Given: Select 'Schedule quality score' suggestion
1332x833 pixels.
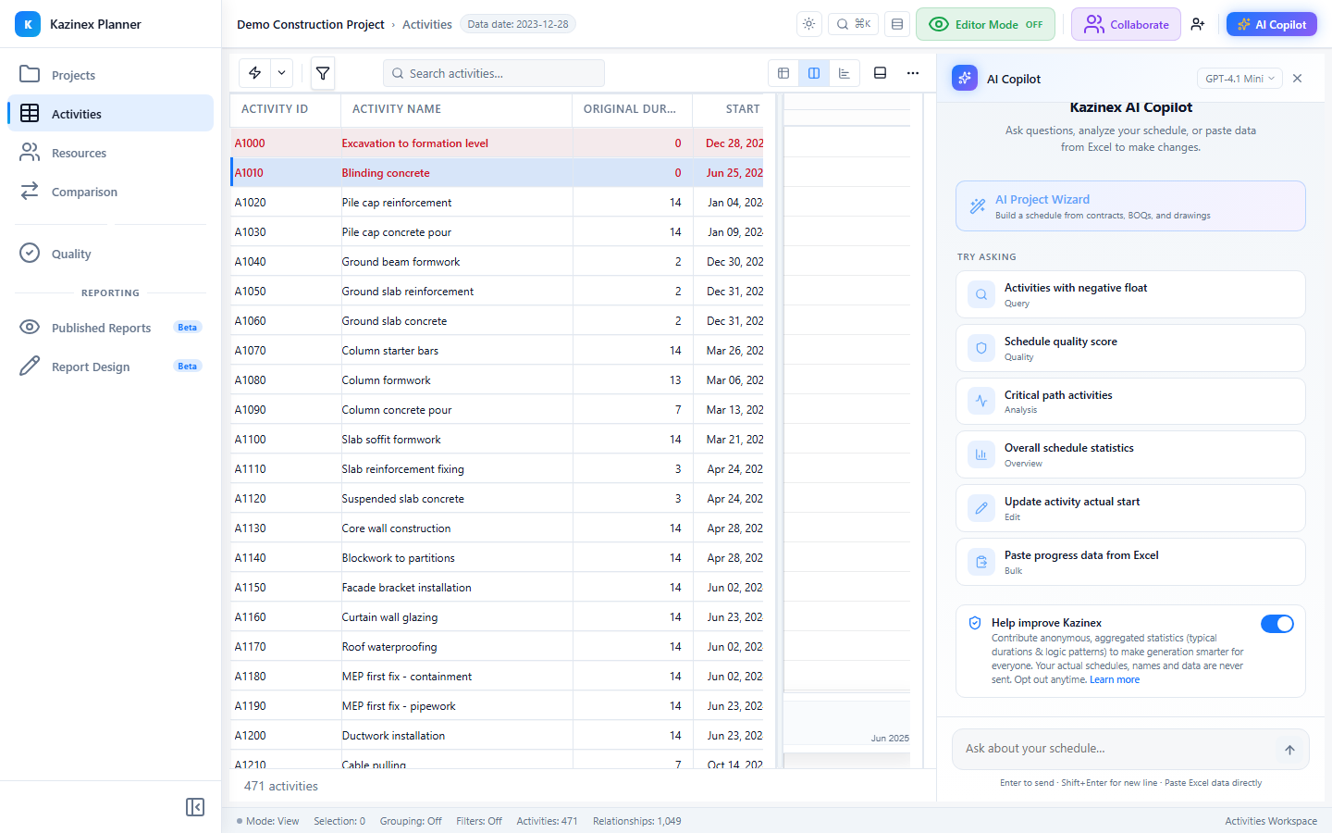Looking at the screenshot, I should (1130, 348).
